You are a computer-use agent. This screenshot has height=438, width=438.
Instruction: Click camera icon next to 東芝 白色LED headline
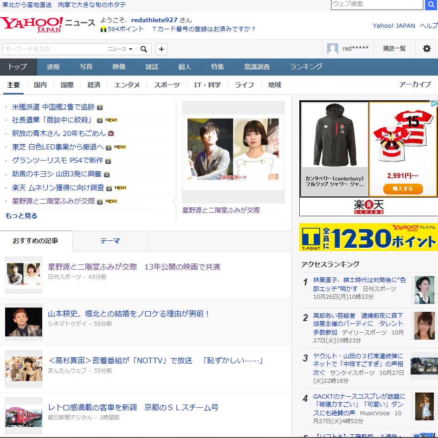point(109,148)
